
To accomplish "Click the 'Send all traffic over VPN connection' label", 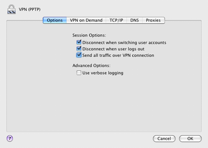I will click(x=118, y=55).
